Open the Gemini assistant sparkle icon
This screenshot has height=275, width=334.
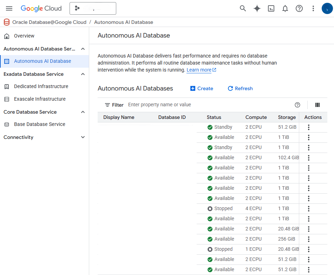pos(257,8)
